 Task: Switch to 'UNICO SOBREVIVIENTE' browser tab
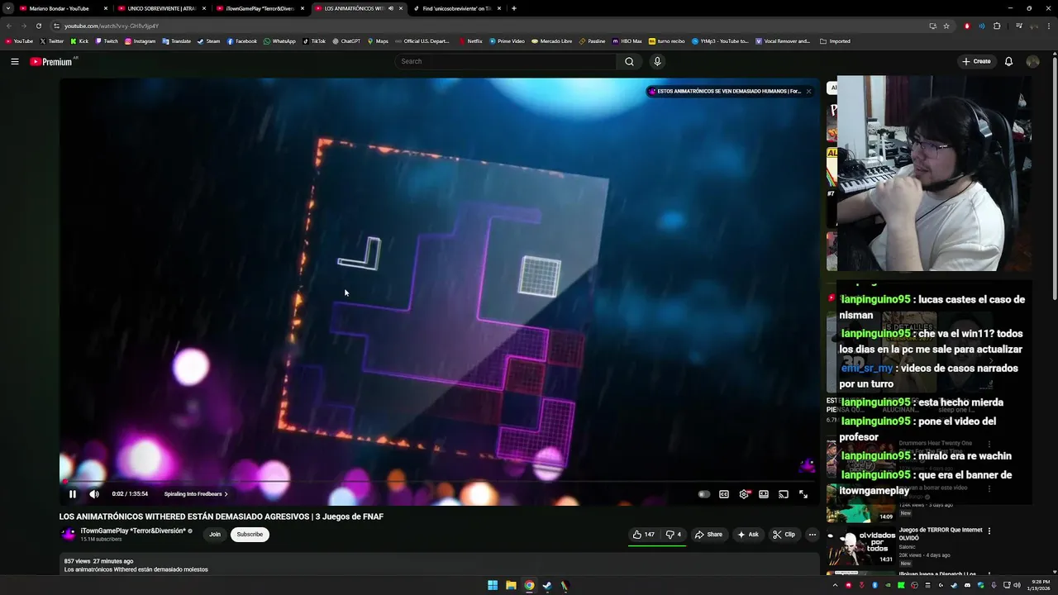click(161, 8)
